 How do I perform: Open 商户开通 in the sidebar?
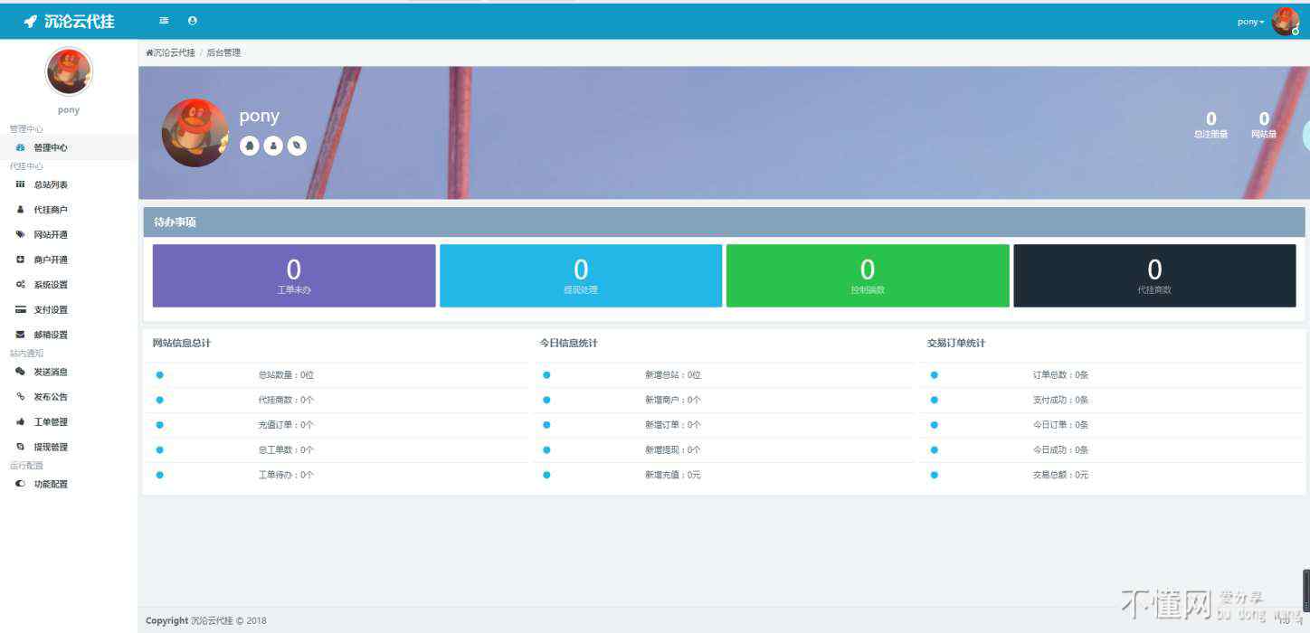coord(69,260)
